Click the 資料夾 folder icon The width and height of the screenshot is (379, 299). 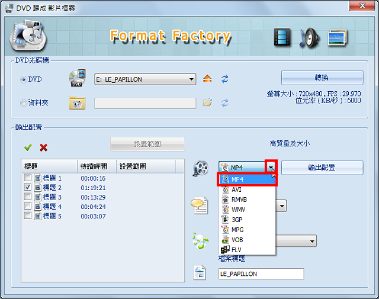tap(77, 103)
